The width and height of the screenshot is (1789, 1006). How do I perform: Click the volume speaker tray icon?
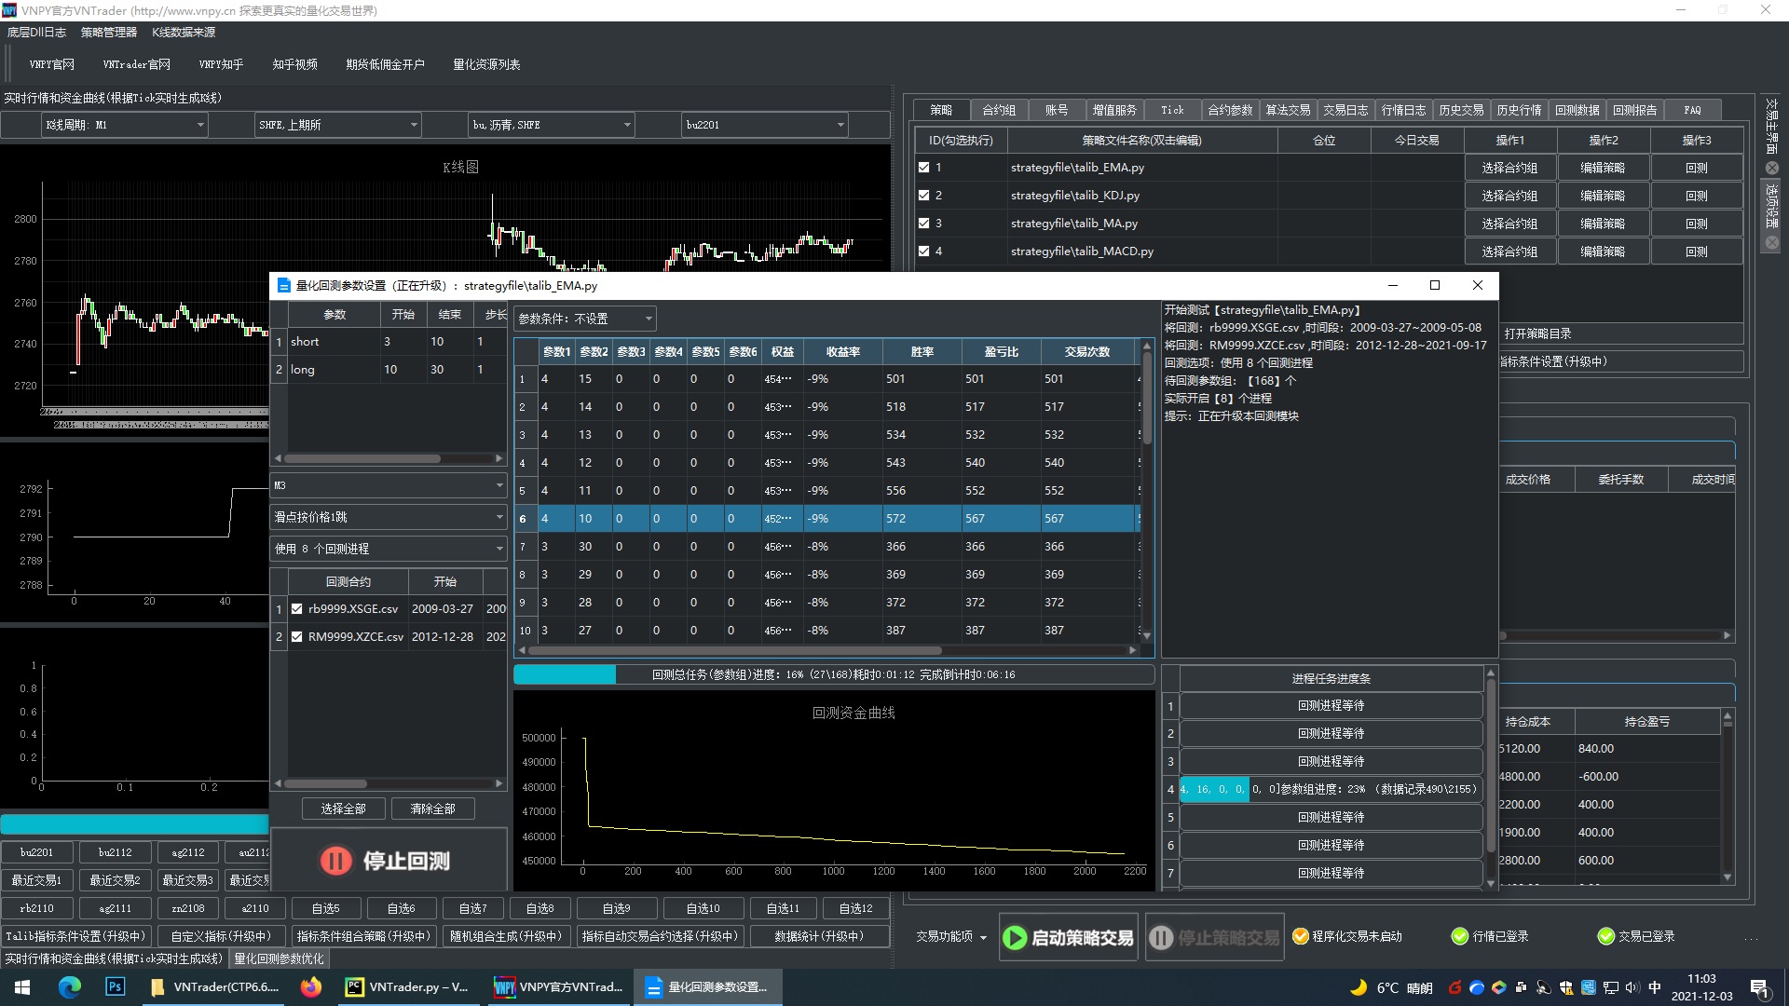pyautogui.click(x=1632, y=987)
